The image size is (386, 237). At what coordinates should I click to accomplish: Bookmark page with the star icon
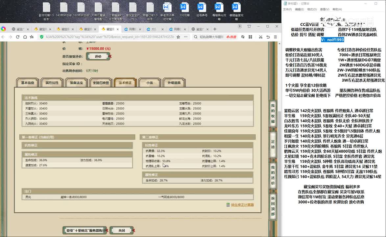click(x=178, y=37)
